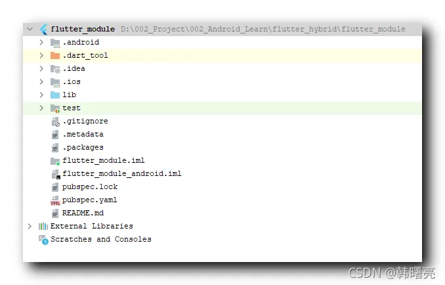Select the .gitignore file
Image resolution: width=445 pixels, height=285 pixels.
click(85, 121)
